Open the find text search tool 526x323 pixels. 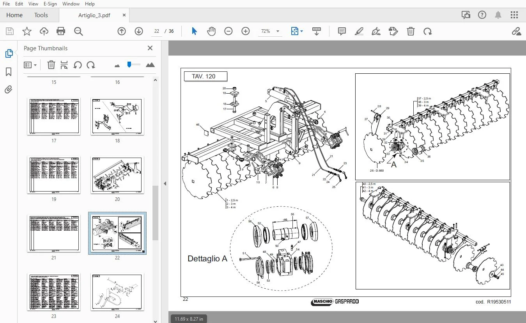point(78,31)
